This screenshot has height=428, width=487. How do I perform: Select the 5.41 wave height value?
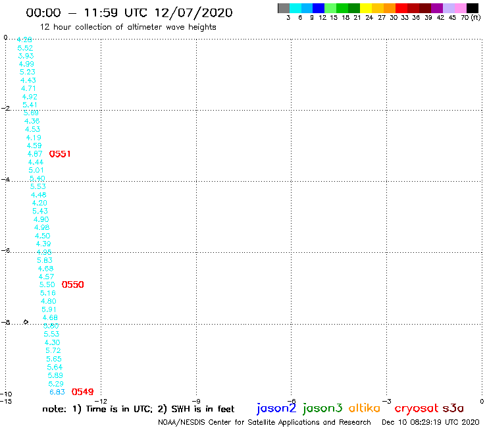tap(30, 105)
